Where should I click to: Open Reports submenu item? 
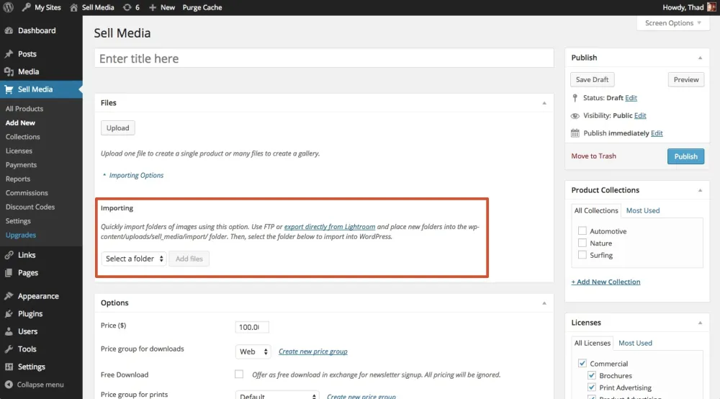click(x=18, y=179)
